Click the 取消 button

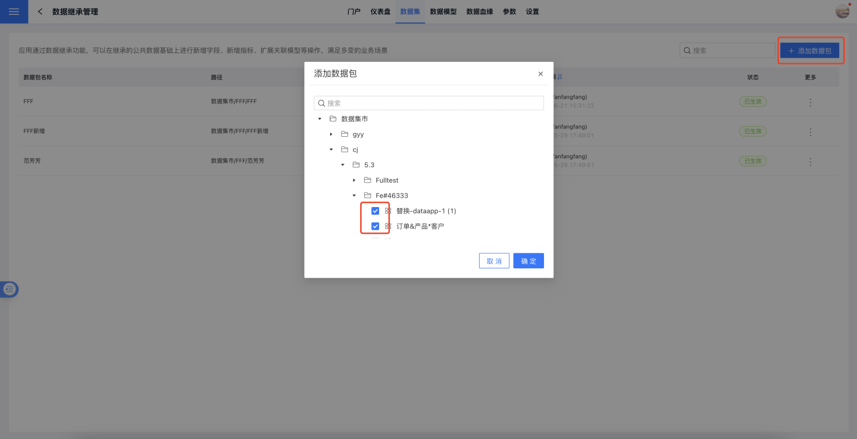494,261
